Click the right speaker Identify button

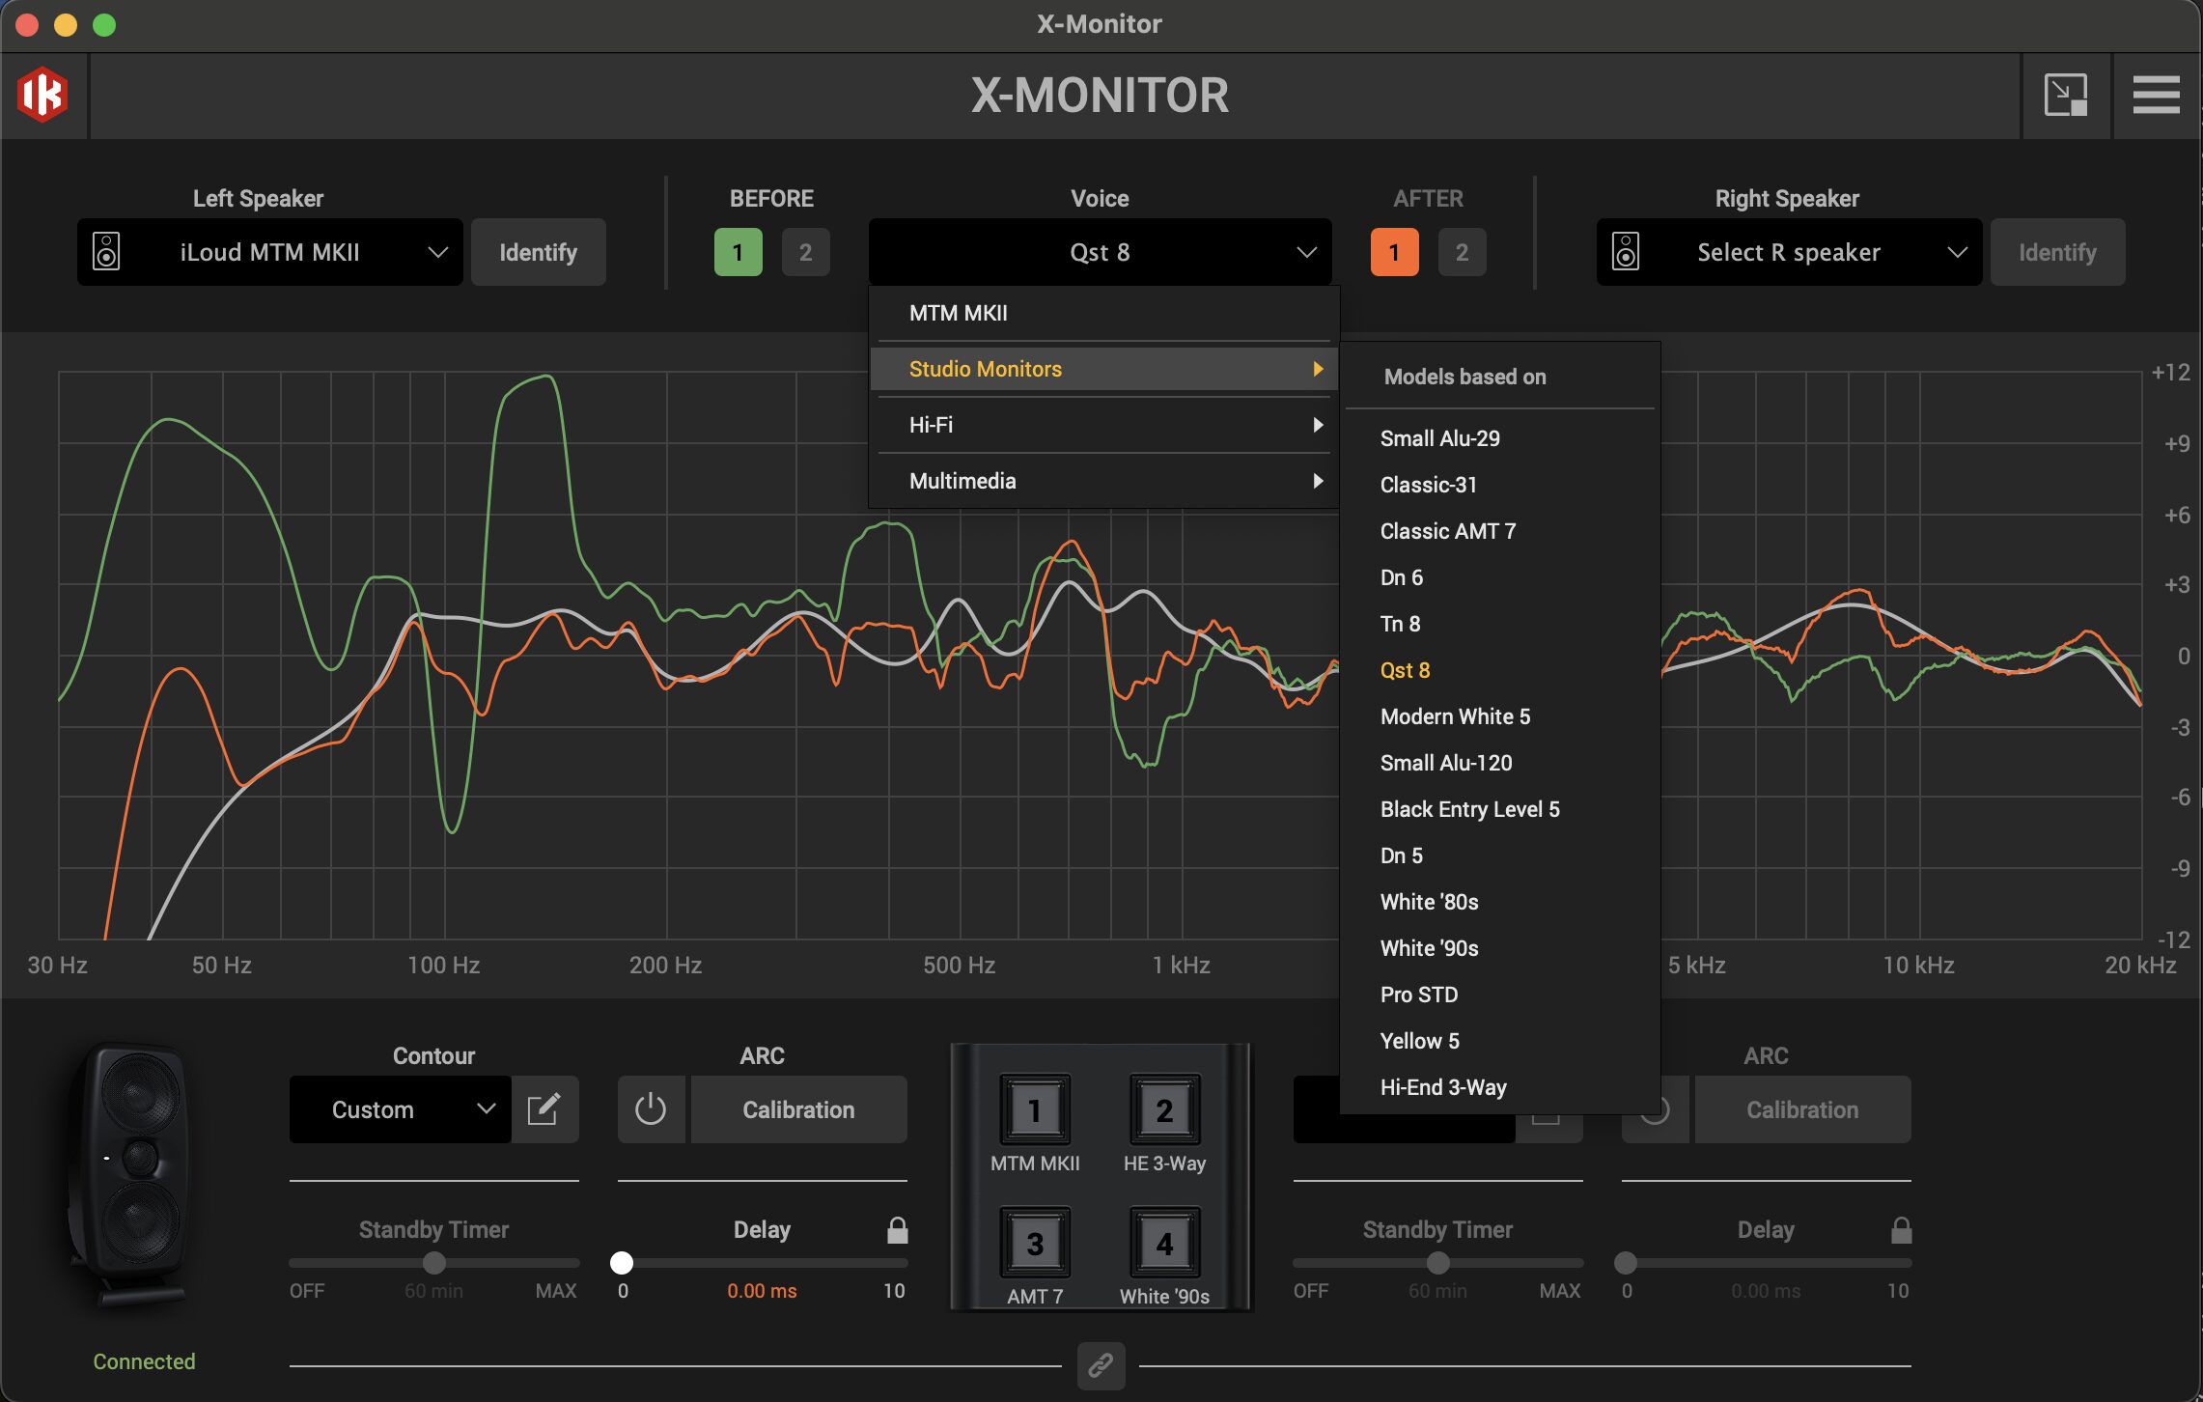[x=2058, y=252]
